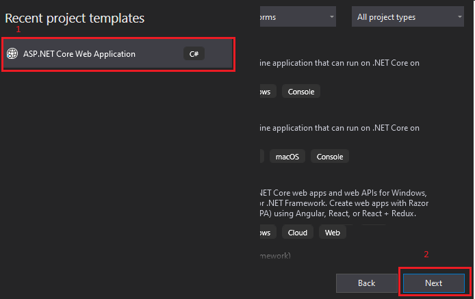The width and height of the screenshot is (475, 299).
Task: Click the Windows tag above Cloud row
Action: [268, 233]
